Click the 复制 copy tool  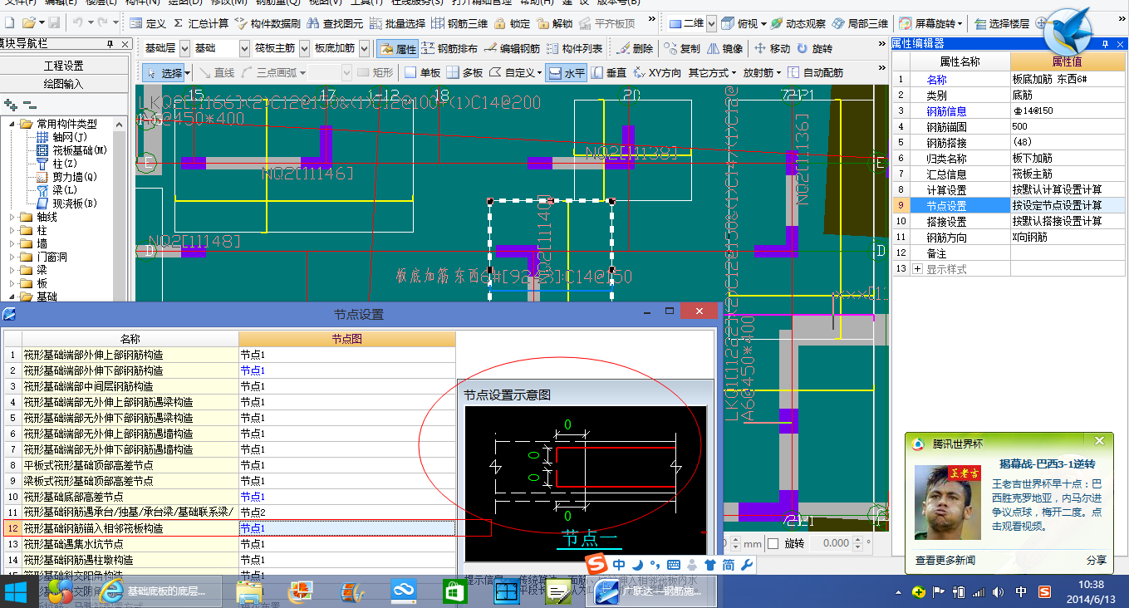681,49
